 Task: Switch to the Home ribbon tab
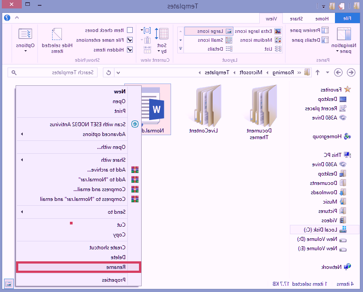click(x=322, y=19)
